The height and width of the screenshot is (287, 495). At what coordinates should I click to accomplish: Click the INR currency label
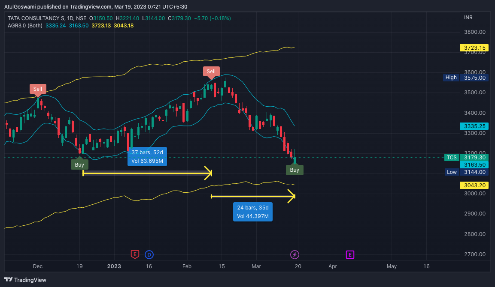[468, 18]
